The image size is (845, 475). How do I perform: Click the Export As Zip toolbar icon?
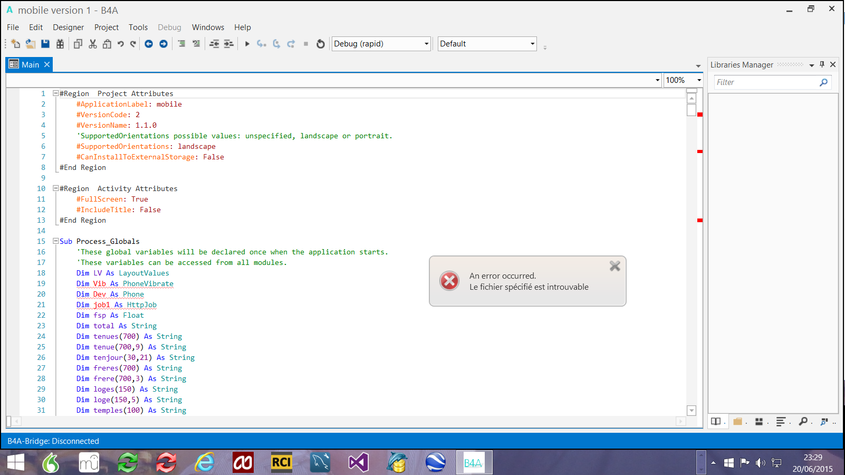click(x=60, y=44)
